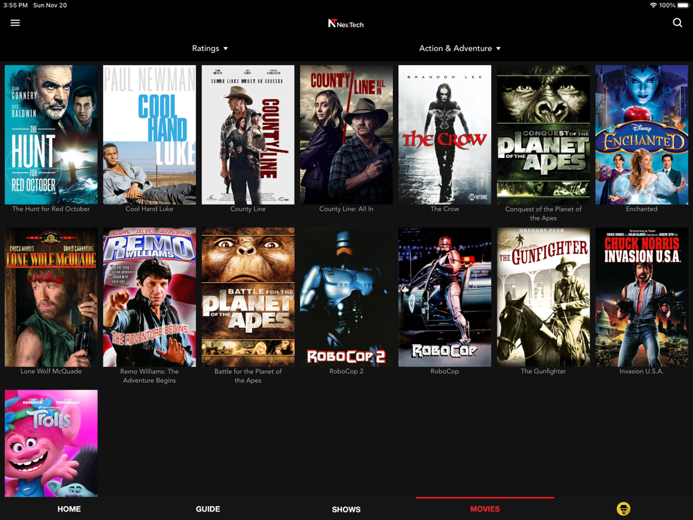Click the 'Lone Wolf McQuade' caption
This screenshot has height=520, width=693.
pos(51,371)
